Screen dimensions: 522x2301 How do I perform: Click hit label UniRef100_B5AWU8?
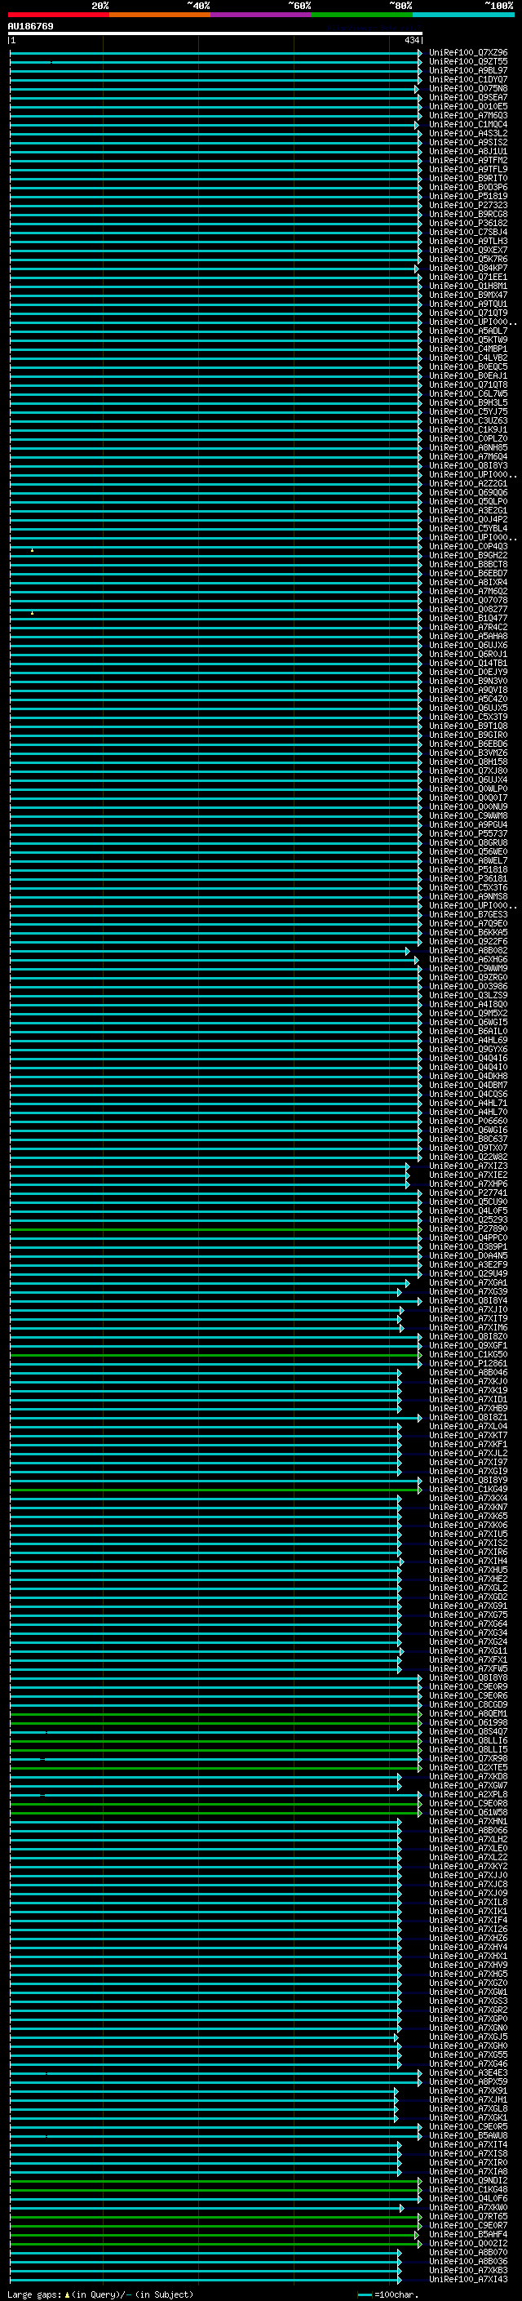(468, 2134)
